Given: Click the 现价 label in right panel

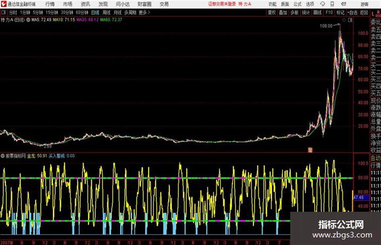Looking at the screenshot, I should [376, 101].
